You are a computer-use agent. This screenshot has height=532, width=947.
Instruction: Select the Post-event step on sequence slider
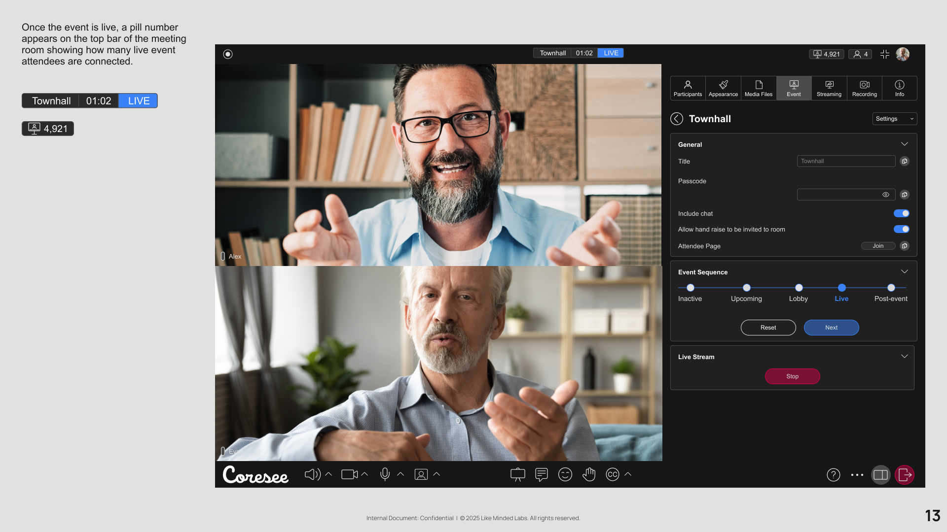click(x=891, y=288)
